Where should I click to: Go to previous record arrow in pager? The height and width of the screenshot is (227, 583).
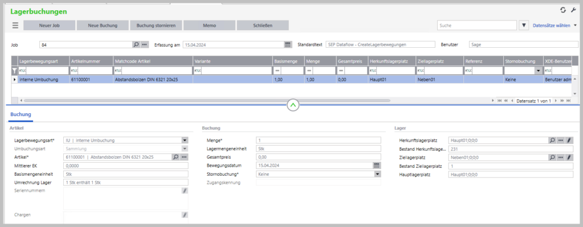coord(512,101)
